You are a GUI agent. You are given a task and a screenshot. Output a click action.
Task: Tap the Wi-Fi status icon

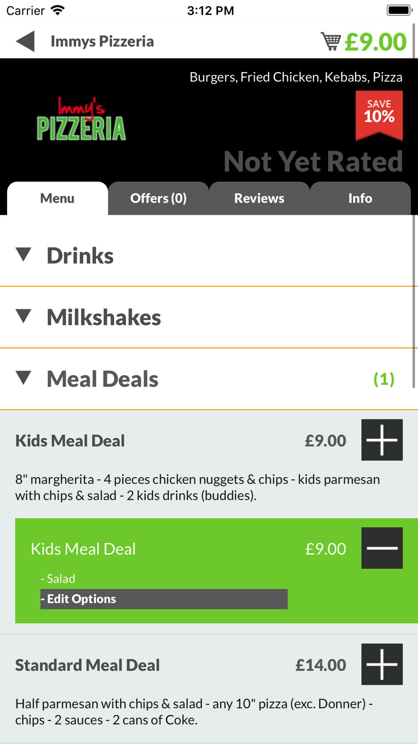coord(58,10)
